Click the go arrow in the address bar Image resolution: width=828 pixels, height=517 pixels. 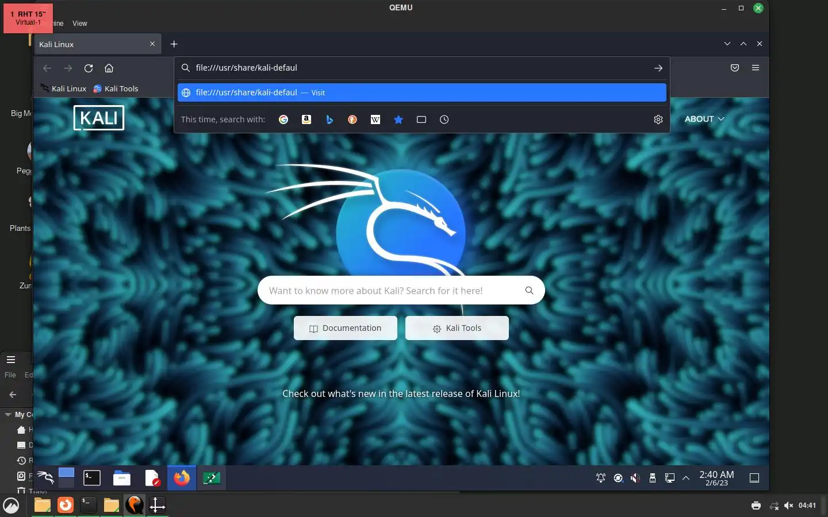(x=658, y=68)
